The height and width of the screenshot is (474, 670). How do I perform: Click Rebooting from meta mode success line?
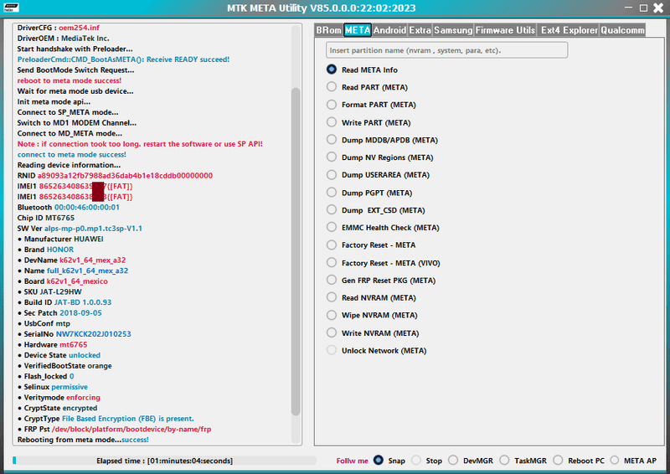tap(83, 440)
